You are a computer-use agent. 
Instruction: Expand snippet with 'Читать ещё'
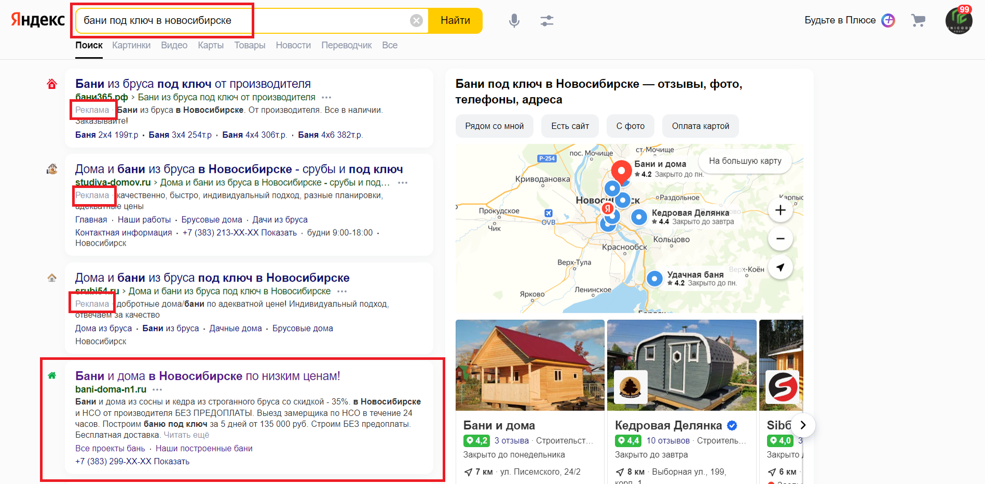[186, 435]
